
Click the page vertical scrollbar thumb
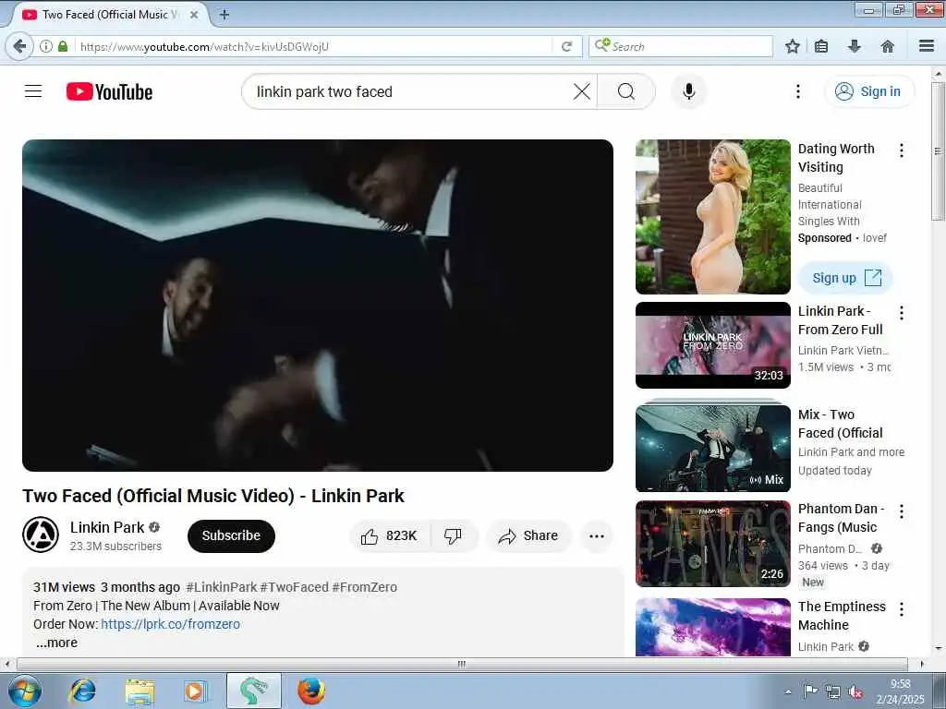coord(938,150)
